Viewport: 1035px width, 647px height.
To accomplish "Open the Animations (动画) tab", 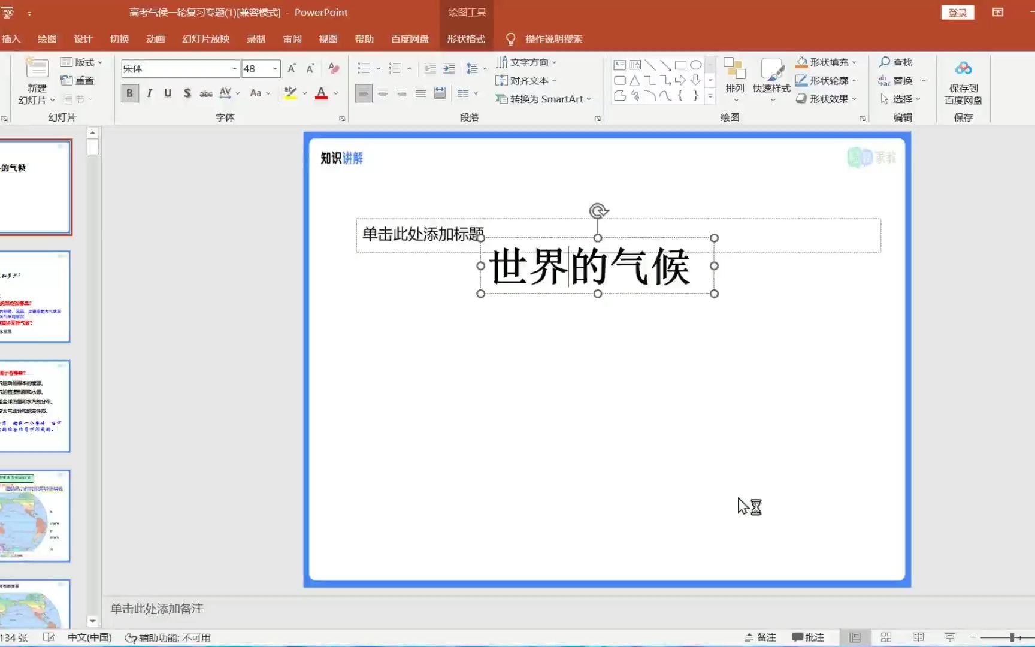I will pyautogui.click(x=155, y=39).
